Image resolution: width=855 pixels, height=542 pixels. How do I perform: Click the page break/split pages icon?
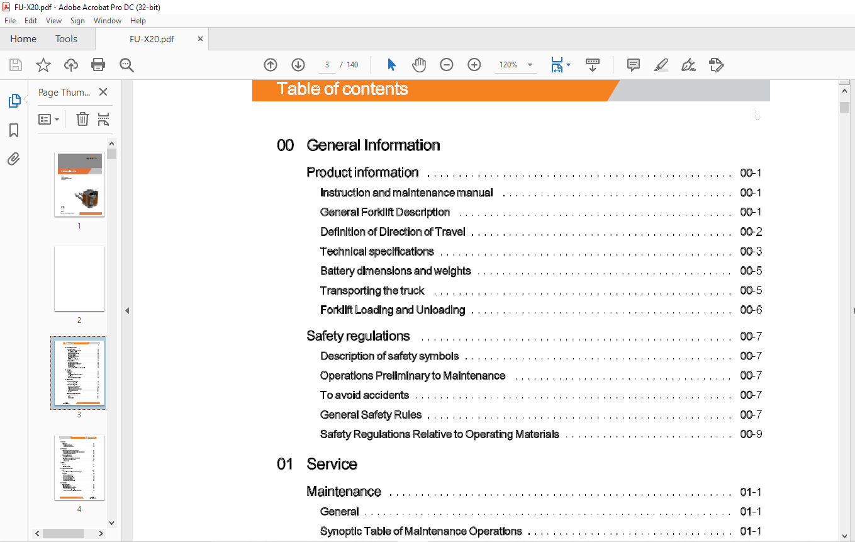[x=104, y=119]
